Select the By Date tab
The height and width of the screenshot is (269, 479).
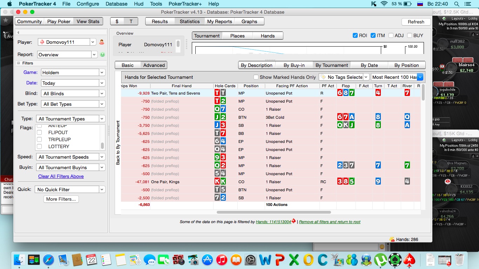[369, 65]
